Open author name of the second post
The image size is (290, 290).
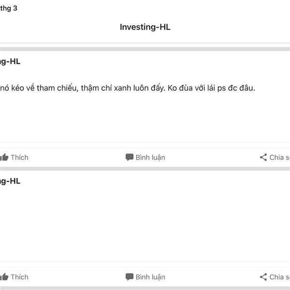pos(10,181)
